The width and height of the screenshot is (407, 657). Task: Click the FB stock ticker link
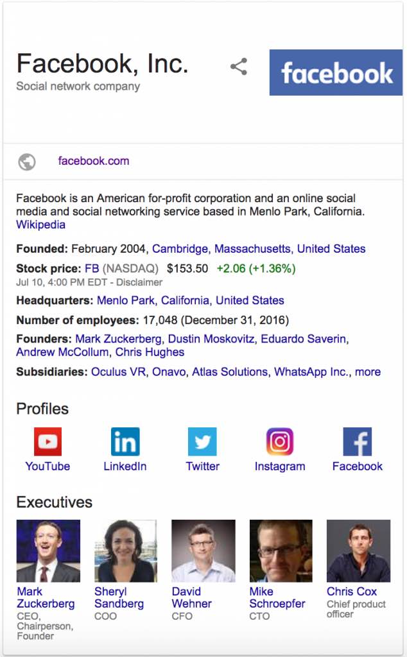[92, 269]
